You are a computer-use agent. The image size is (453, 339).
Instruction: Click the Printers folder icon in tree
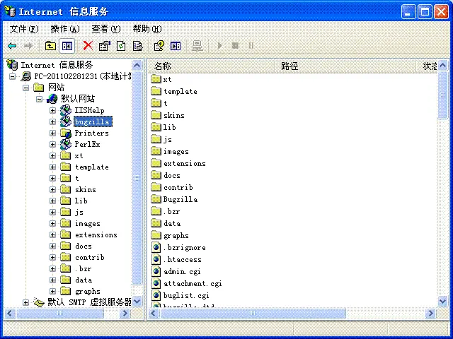pos(66,133)
